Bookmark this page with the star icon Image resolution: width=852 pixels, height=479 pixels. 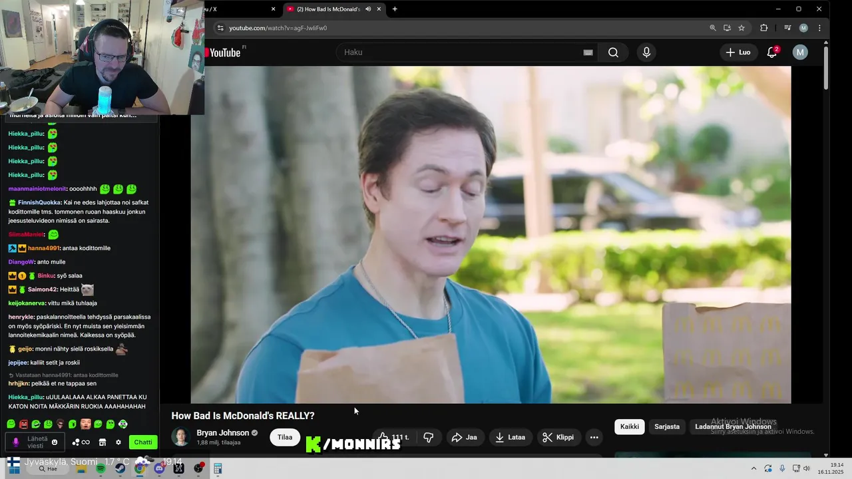[x=742, y=28]
